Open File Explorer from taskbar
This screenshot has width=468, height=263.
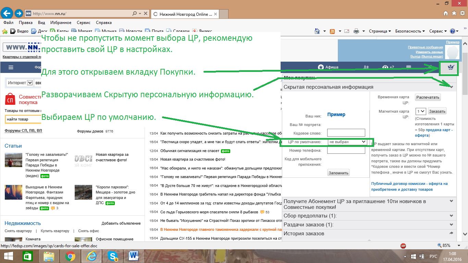49,256
